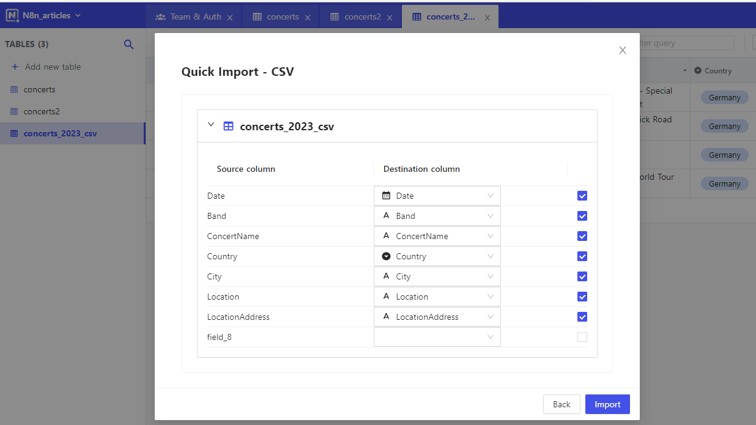The image size is (756, 425).
Task: Switch to the Team & Auth tab
Action: (x=190, y=17)
